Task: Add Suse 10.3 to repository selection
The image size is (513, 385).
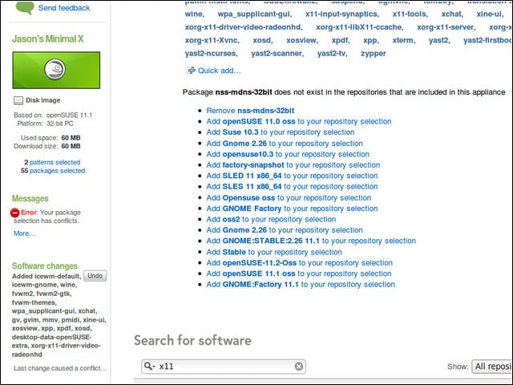Action: (x=281, y=132)
